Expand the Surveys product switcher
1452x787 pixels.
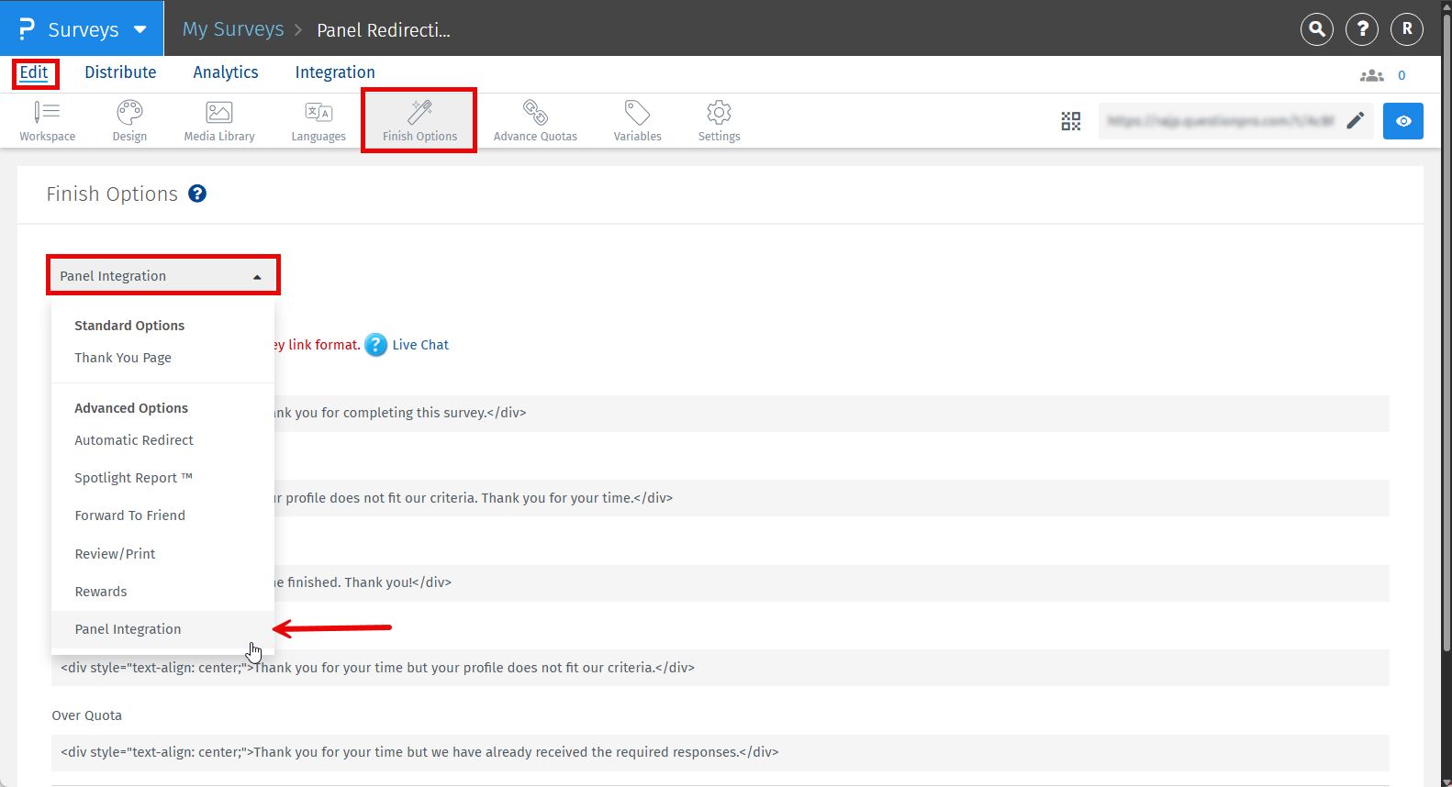[140, 29]
